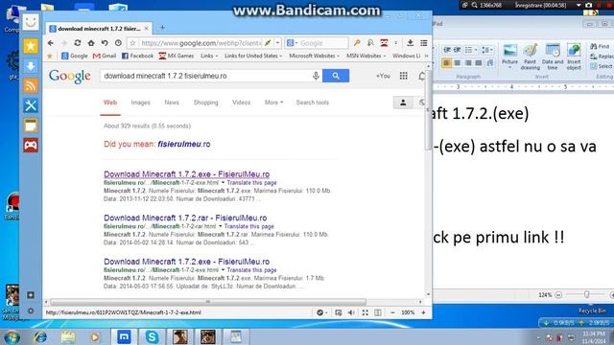Screen dimensions: 614x345
Task: Open the red game controller sidebar icon
Action: [31, 145]
